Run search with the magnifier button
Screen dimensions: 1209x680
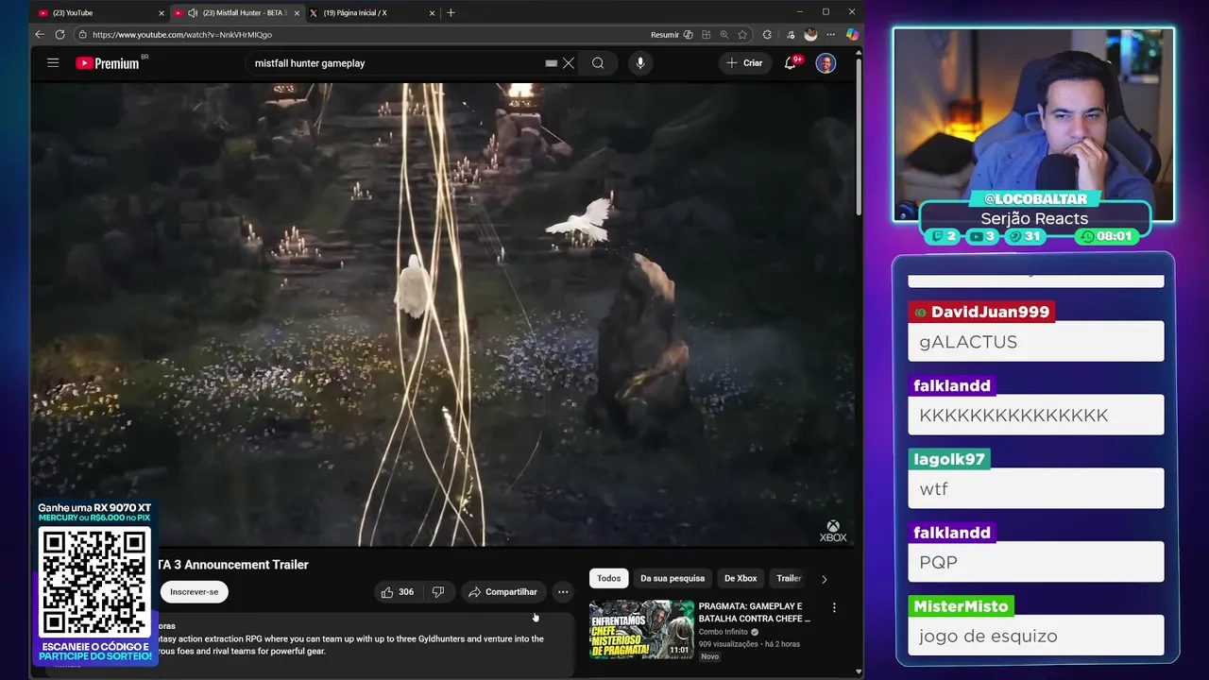598,63
